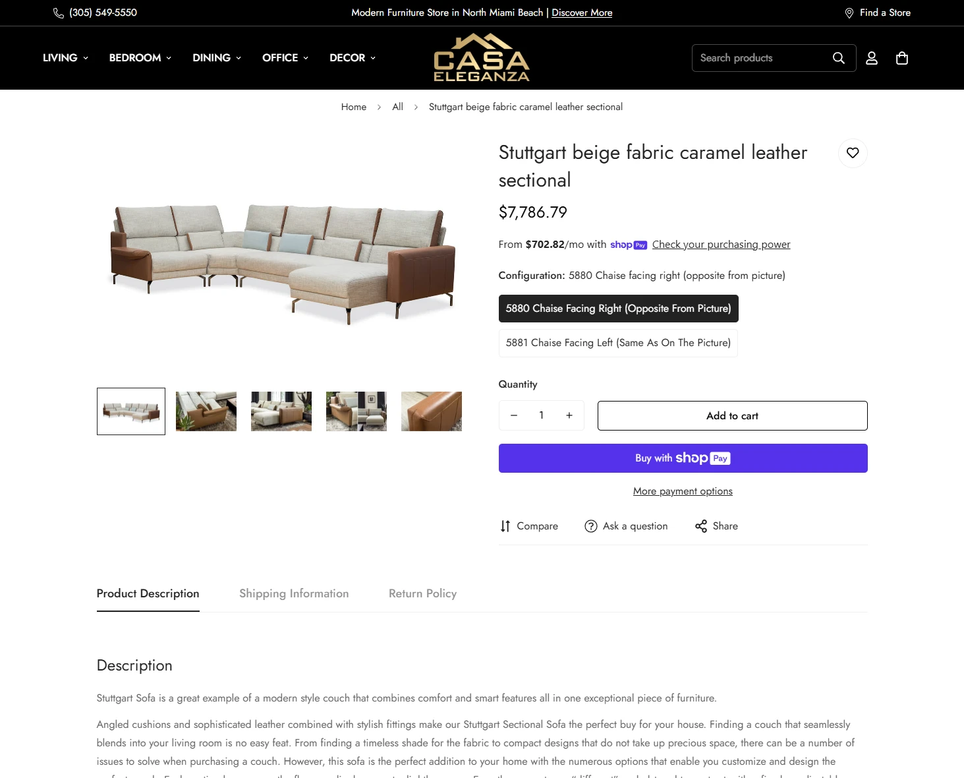Click the Find a Store location pin
The width and height of the screenshot is (964, 778).
849,13
